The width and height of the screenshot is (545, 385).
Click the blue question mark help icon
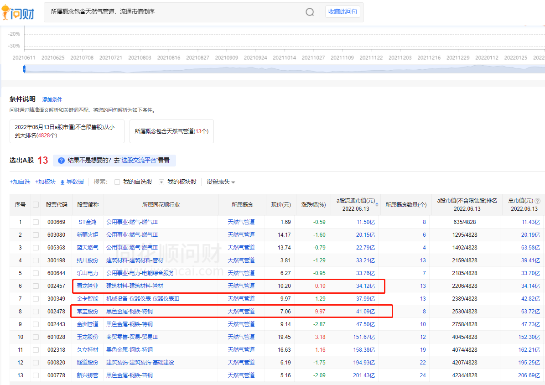point(61,160)
